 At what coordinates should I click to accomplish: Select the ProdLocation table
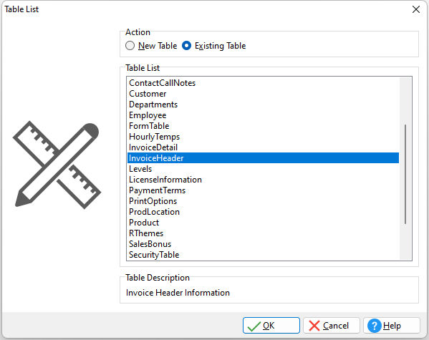point(263,212)
